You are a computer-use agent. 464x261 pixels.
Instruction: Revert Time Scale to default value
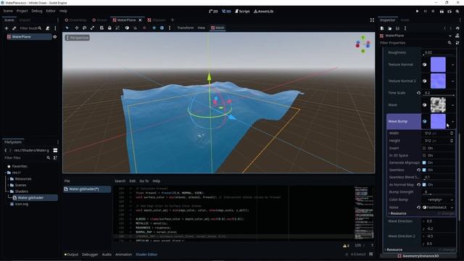click(418, 93)
